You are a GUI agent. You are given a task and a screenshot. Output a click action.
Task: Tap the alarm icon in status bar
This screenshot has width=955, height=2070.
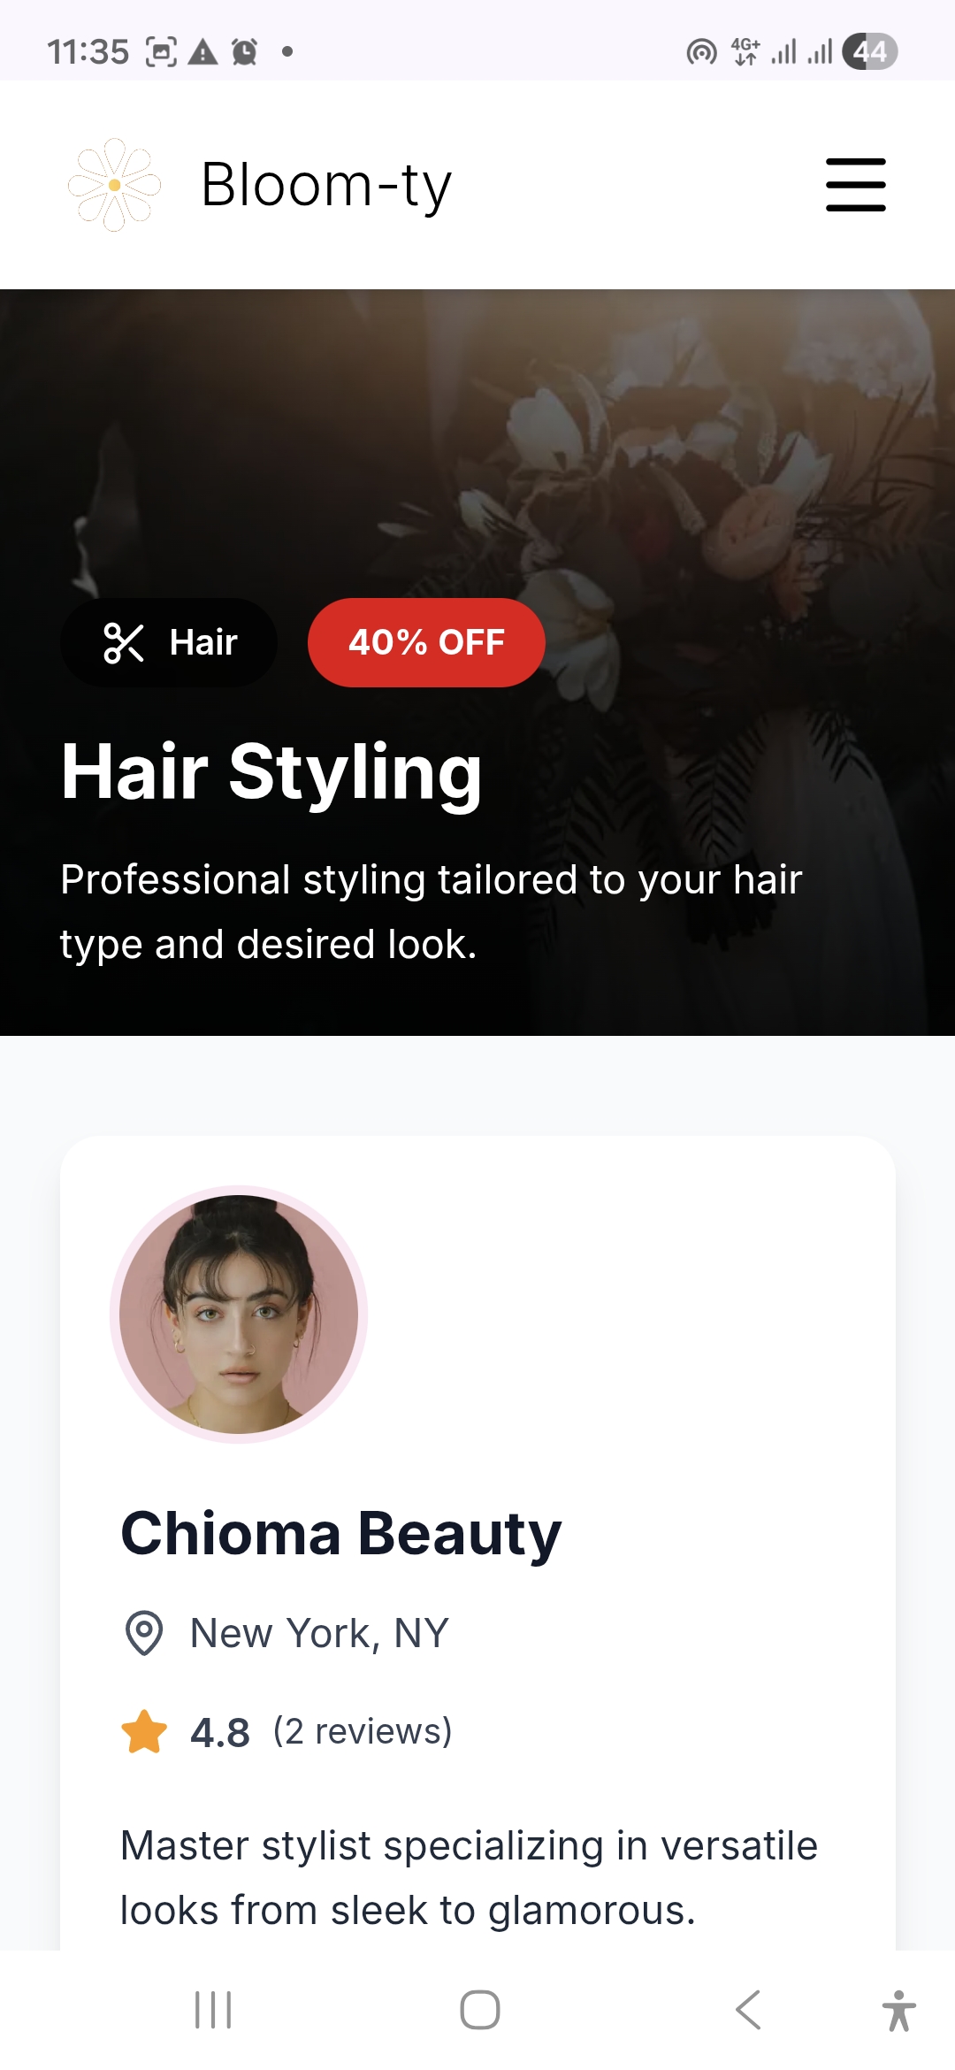[x=245, y=52]
